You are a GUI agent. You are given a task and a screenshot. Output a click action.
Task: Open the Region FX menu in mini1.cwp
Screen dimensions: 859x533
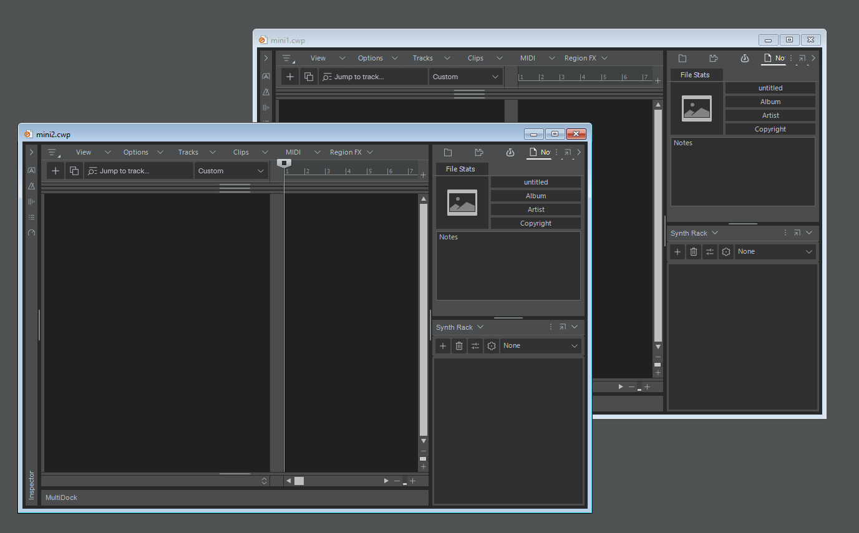point(580,58)
